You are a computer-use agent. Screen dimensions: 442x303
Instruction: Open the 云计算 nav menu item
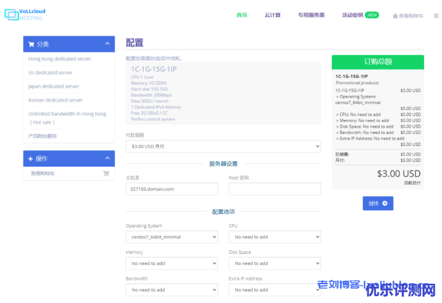(272, 15)
